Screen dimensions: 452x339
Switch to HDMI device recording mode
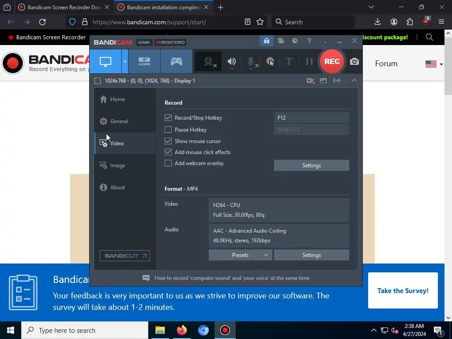coord(144,61)
